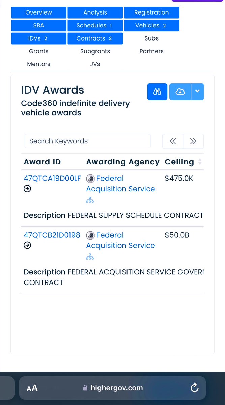Click the Search Keywords input field
This screenshot has height=405, width=225.
coord(87,141)
